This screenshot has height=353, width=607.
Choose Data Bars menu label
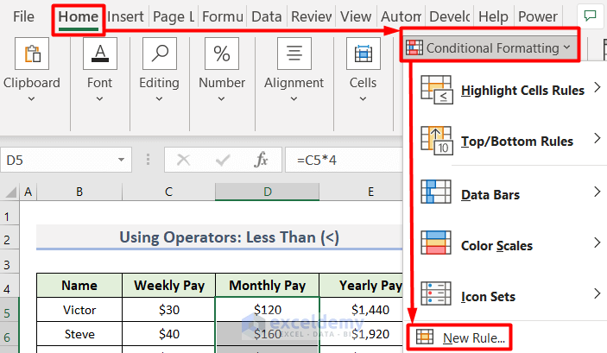click(x=490, y=195)
